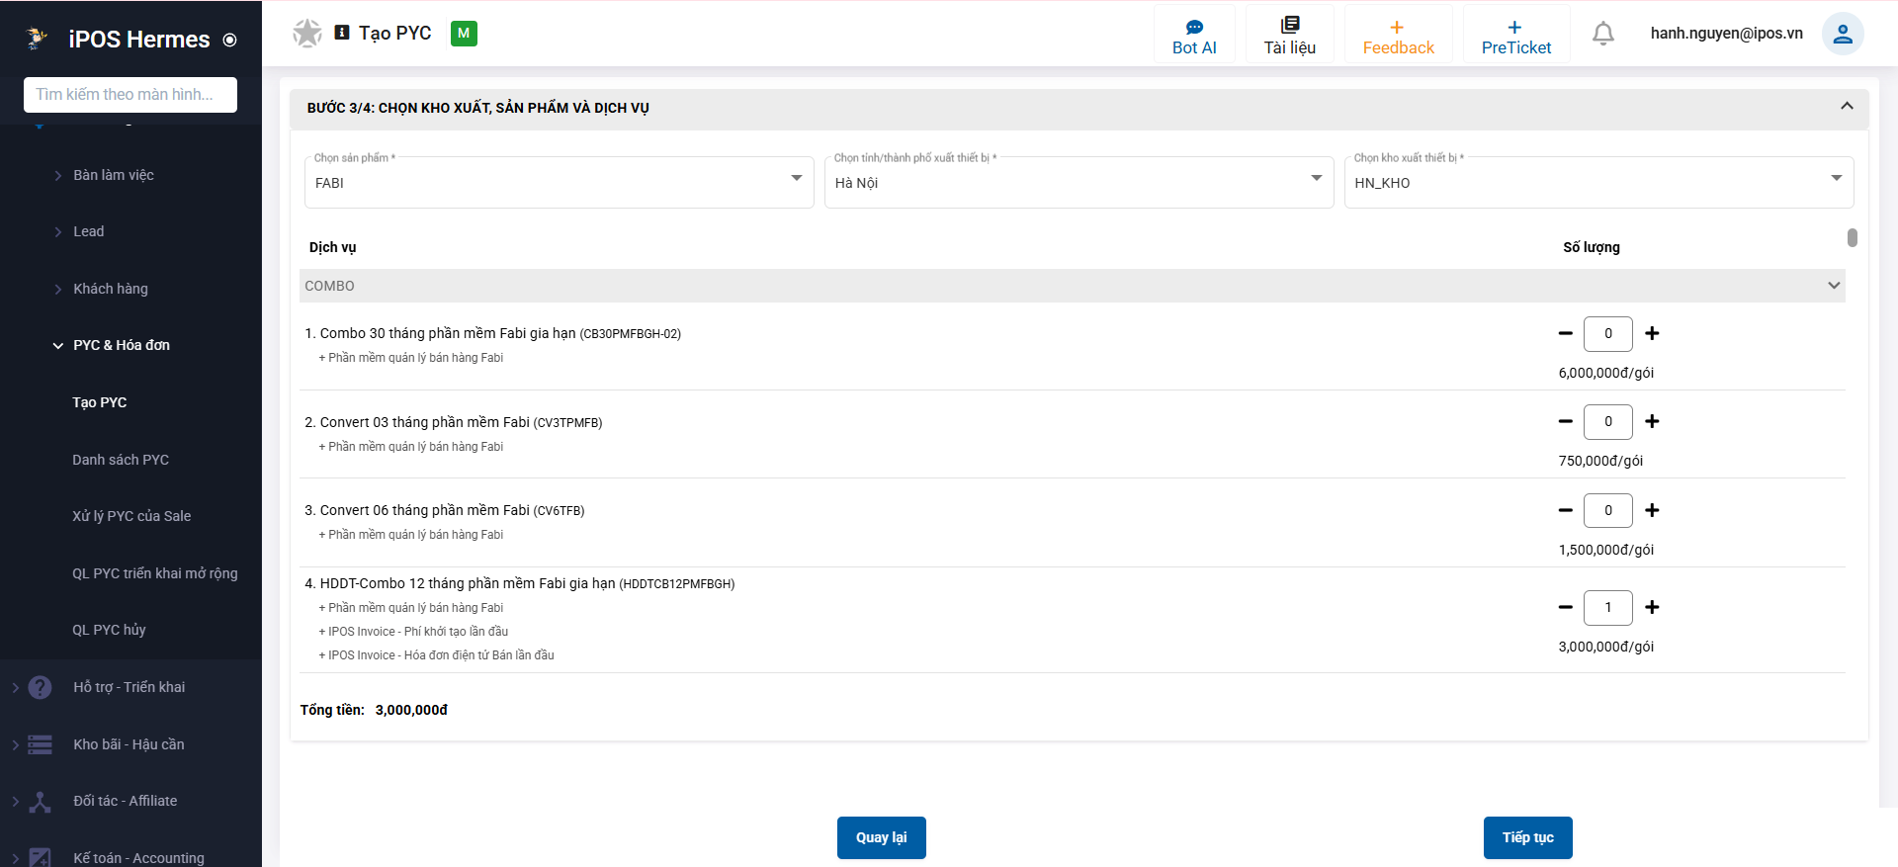This screenshot has height=867, width=1898.
Task: Click the Convert 06 tháng phần mềm Fabi row
Action: (1073, 523)
